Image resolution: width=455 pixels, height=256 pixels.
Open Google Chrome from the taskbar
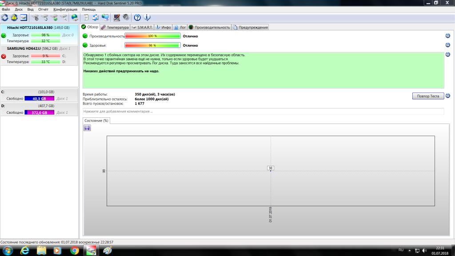74,251
